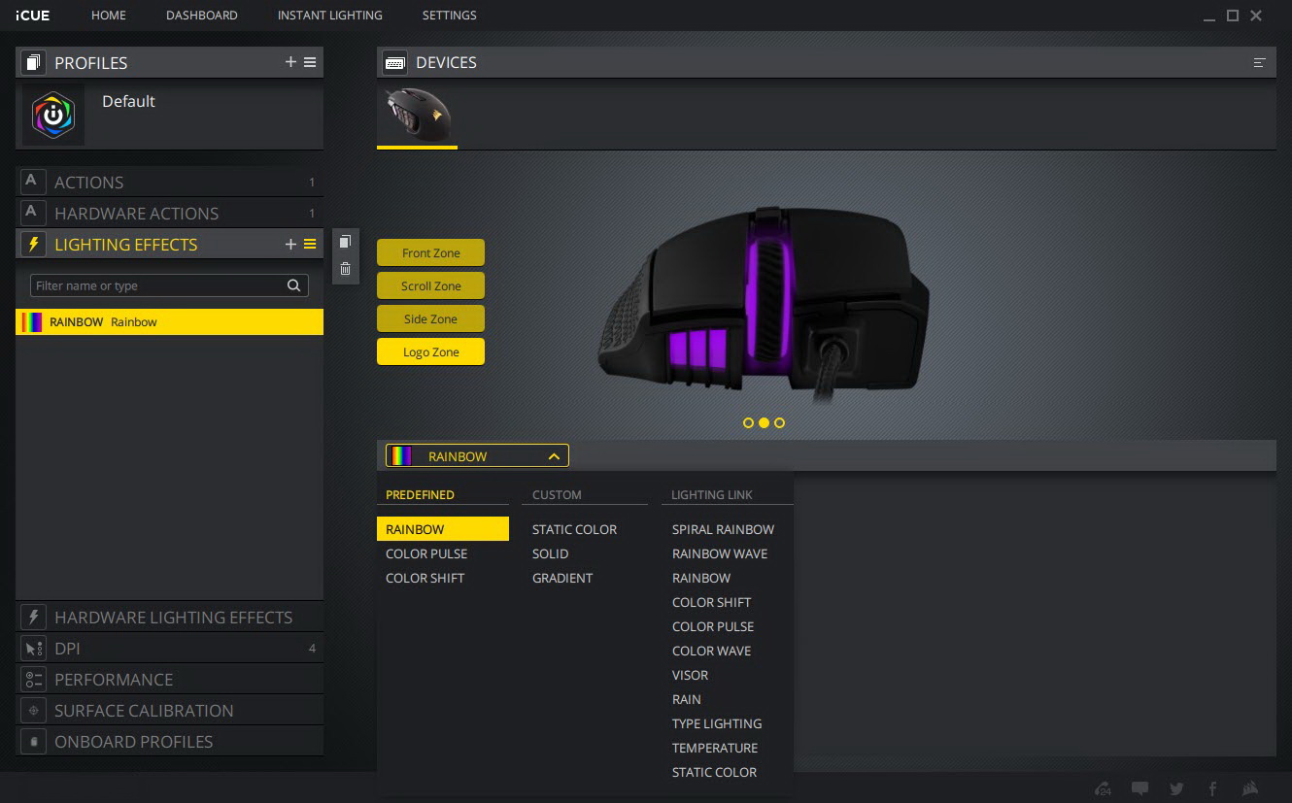This screenshot has height=803, width=1292.
Task: Select highlighted Rainbow under Predefined
Action: 443,529
